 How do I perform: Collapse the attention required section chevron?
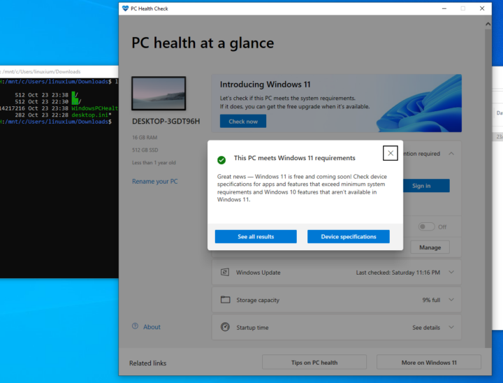451,154
